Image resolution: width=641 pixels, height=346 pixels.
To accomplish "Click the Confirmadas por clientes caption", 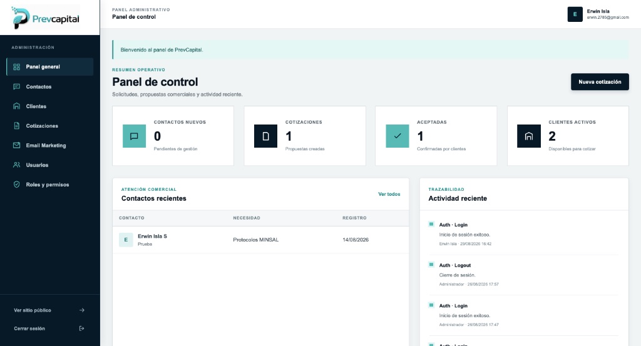I will point(441,149).
